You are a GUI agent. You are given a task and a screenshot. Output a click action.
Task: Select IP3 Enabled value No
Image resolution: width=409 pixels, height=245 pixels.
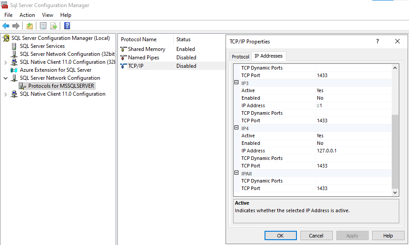point(354,98)
